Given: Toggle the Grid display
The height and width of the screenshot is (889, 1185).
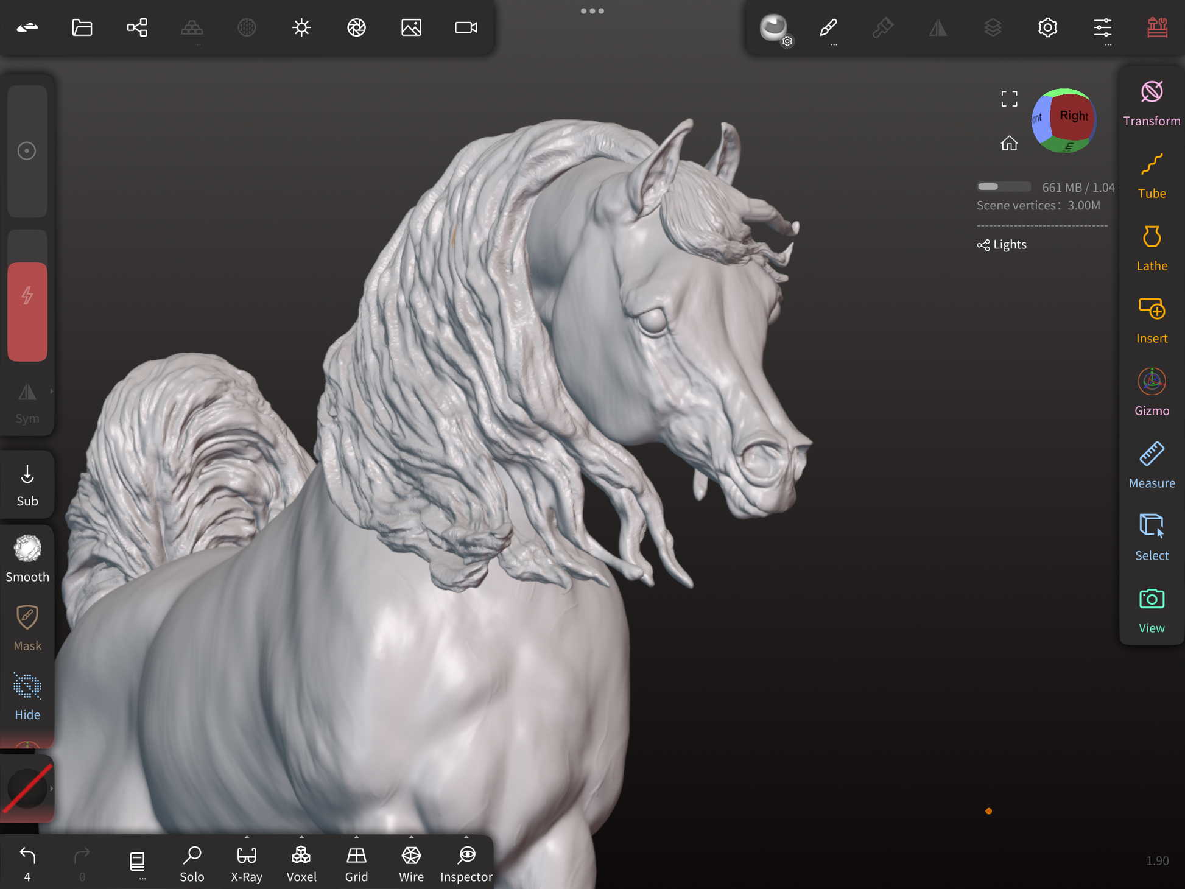Looking at the screenshot, I should pyautogui.click(x=356, y=862).
